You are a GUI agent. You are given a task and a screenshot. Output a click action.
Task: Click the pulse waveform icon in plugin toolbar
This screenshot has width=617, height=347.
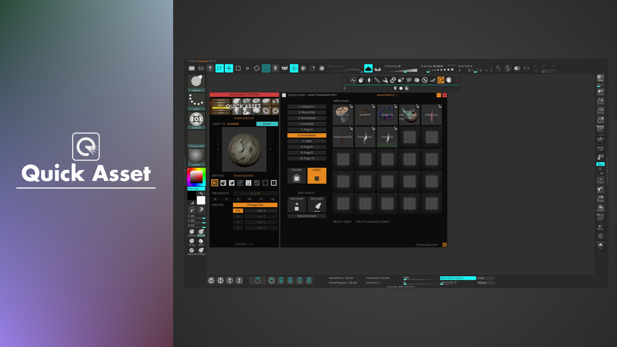(x=353, y=80)
